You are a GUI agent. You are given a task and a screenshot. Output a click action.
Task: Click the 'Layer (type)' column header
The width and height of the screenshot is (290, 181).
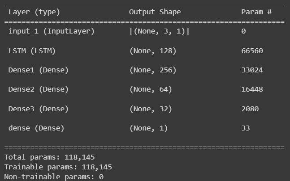34,12
